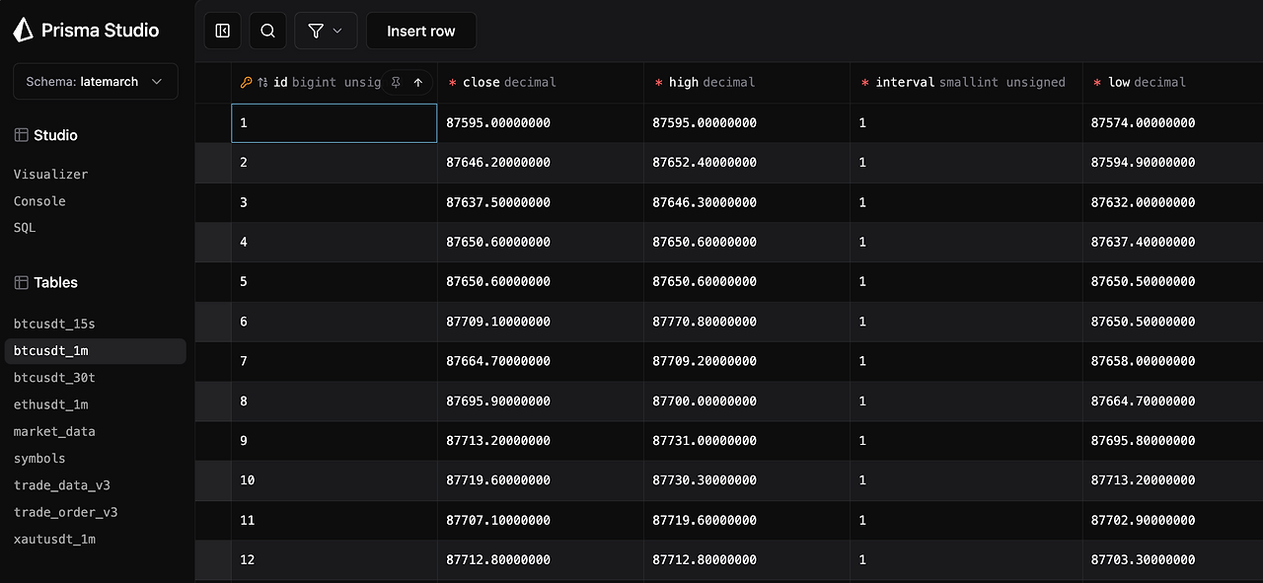Select id cell with value 7
1263x583 pixels.
[x=334, y=361]
